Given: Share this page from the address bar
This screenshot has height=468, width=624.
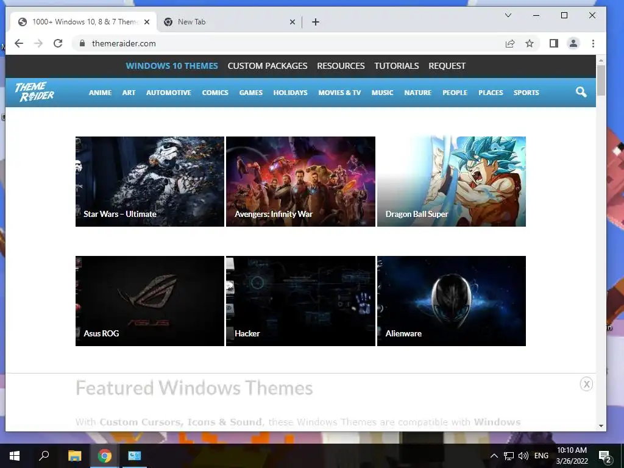Looking at the screenshot, I should (x=510, y=43).
